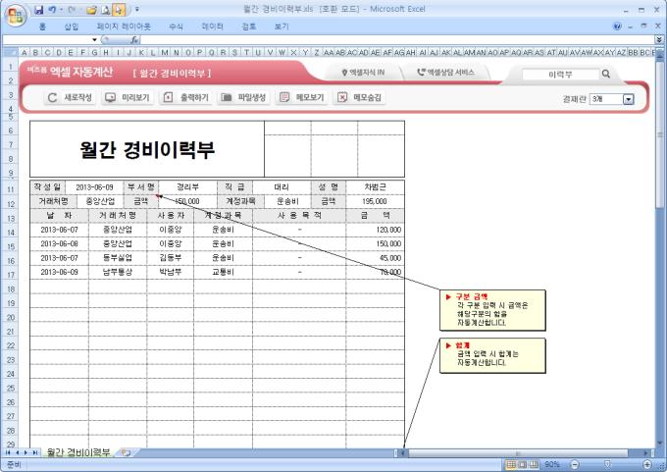Click the fx Insert Function icon
Screen dimensions: 667x472
pos(134,40)
